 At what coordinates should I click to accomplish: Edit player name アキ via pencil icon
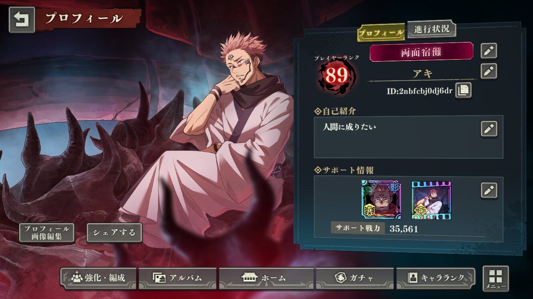489,71
